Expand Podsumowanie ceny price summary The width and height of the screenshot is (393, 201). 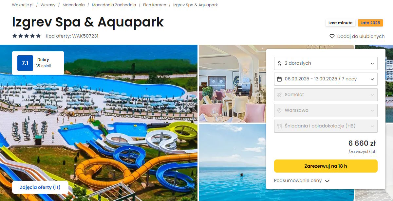[302, 181]
